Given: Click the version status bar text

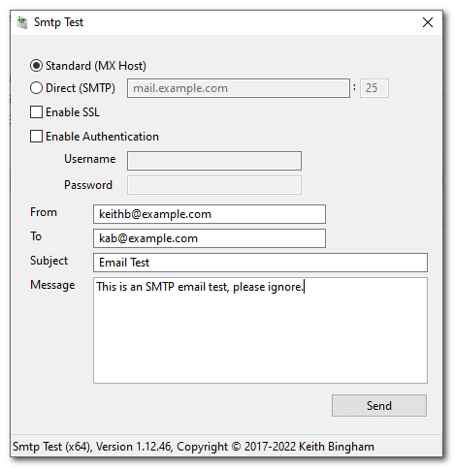Looking at the screenshot, I should pyautogui.click(x=193, y=447).
